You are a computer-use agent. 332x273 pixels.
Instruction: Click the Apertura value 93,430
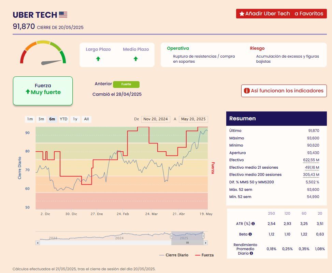pos(313,153)
